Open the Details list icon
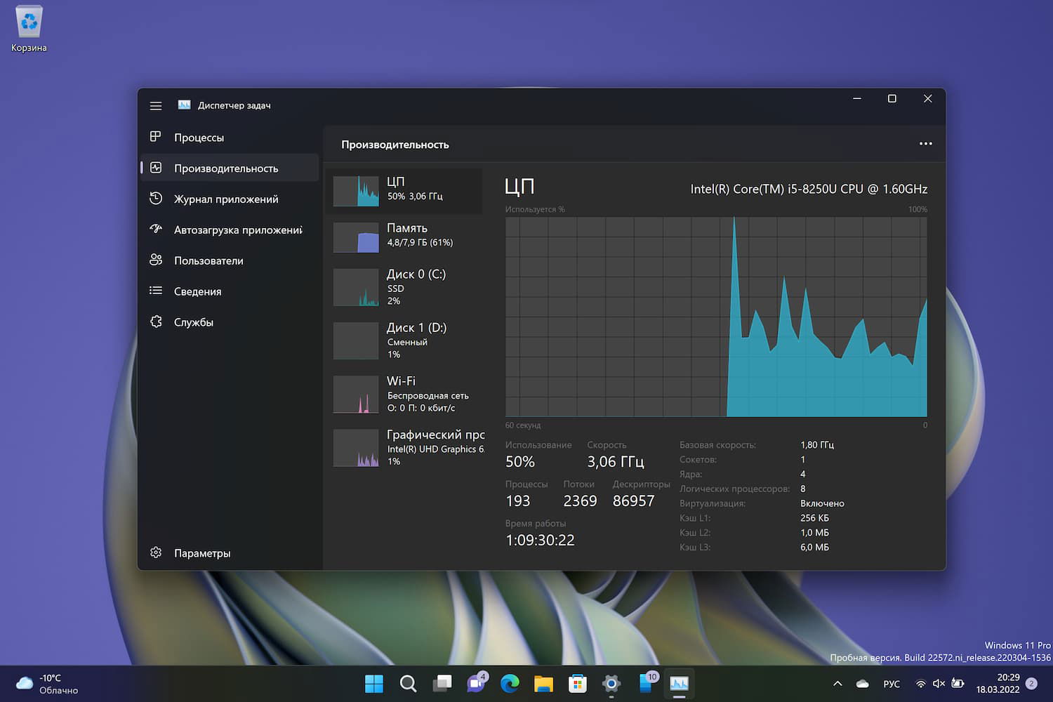This screenshot has width=1053, height=702. tap(156, 291)
